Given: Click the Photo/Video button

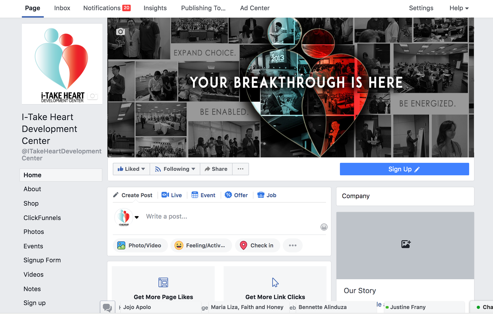Looking at the screenshot, I should pos(139,245).
